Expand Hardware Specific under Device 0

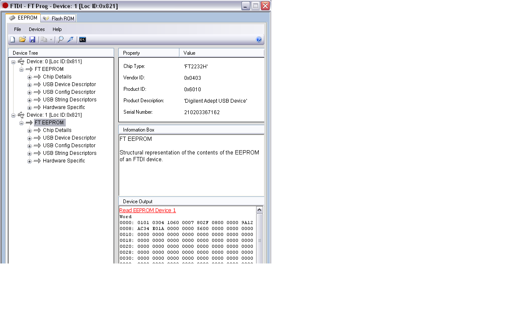30,108
